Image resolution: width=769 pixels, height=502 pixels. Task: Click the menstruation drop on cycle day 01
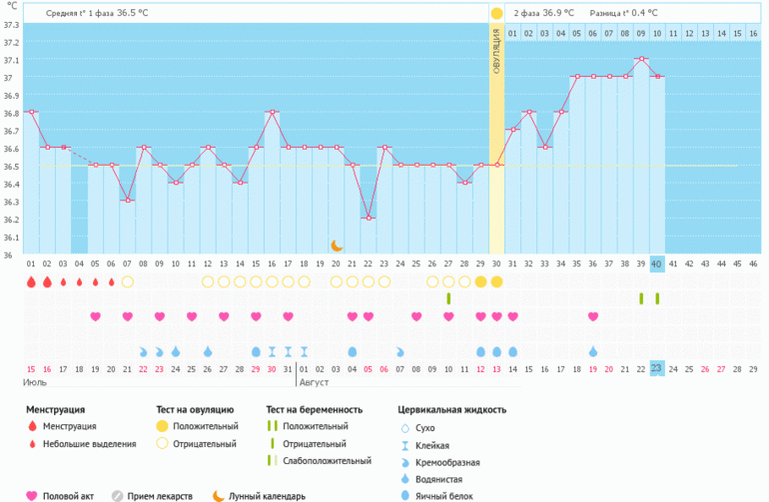point(31,282)
